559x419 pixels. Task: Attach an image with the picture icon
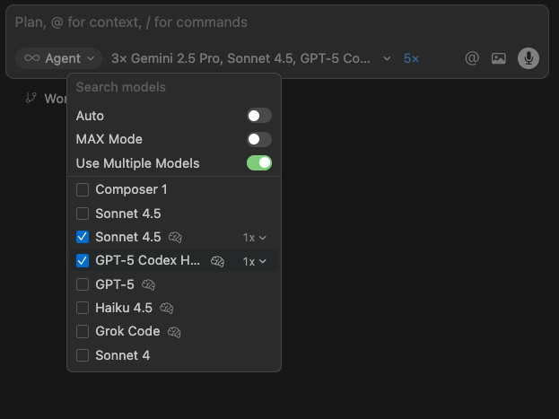[x=498, y=58]
